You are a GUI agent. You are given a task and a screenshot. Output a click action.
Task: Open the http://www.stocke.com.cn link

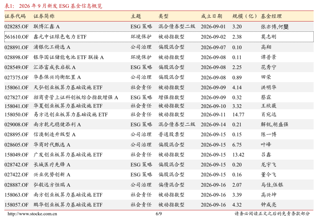click(x=32, y=214)
